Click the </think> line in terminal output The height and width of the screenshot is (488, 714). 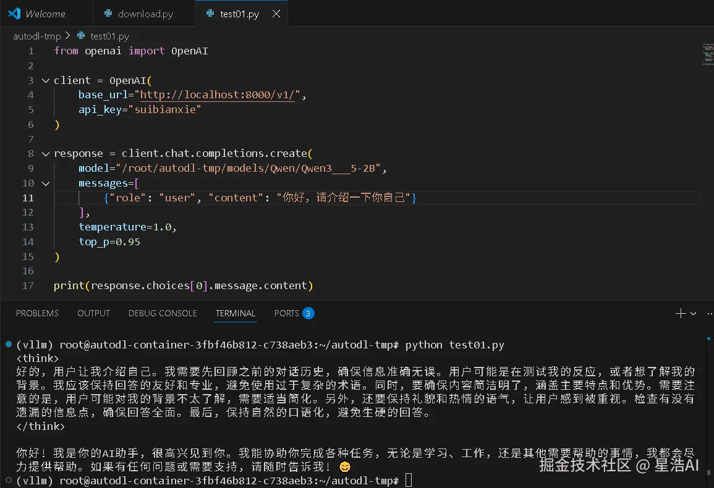coord(41,427)
